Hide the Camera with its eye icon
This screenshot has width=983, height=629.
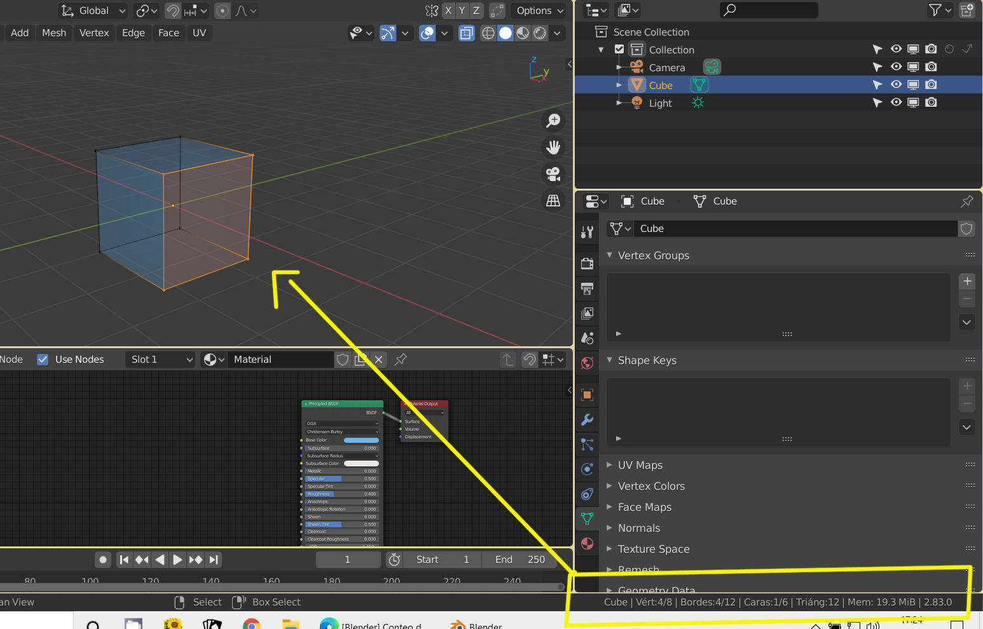pyautogui.click(x=896, y=67)
